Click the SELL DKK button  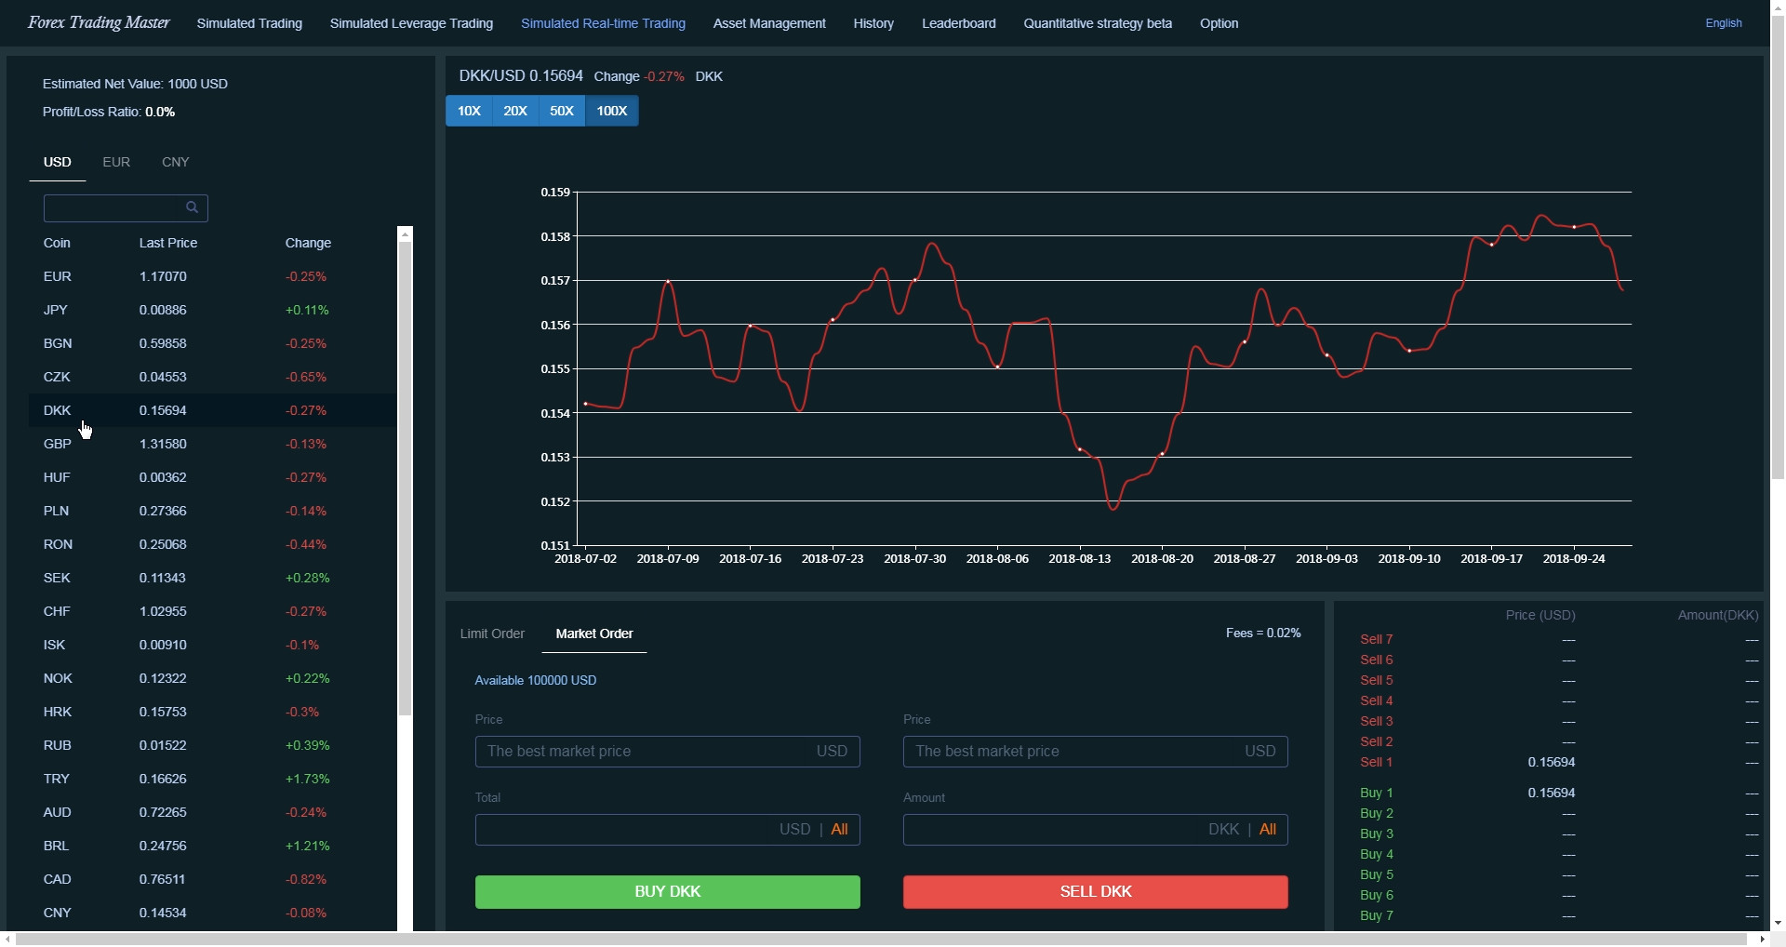1095,891
